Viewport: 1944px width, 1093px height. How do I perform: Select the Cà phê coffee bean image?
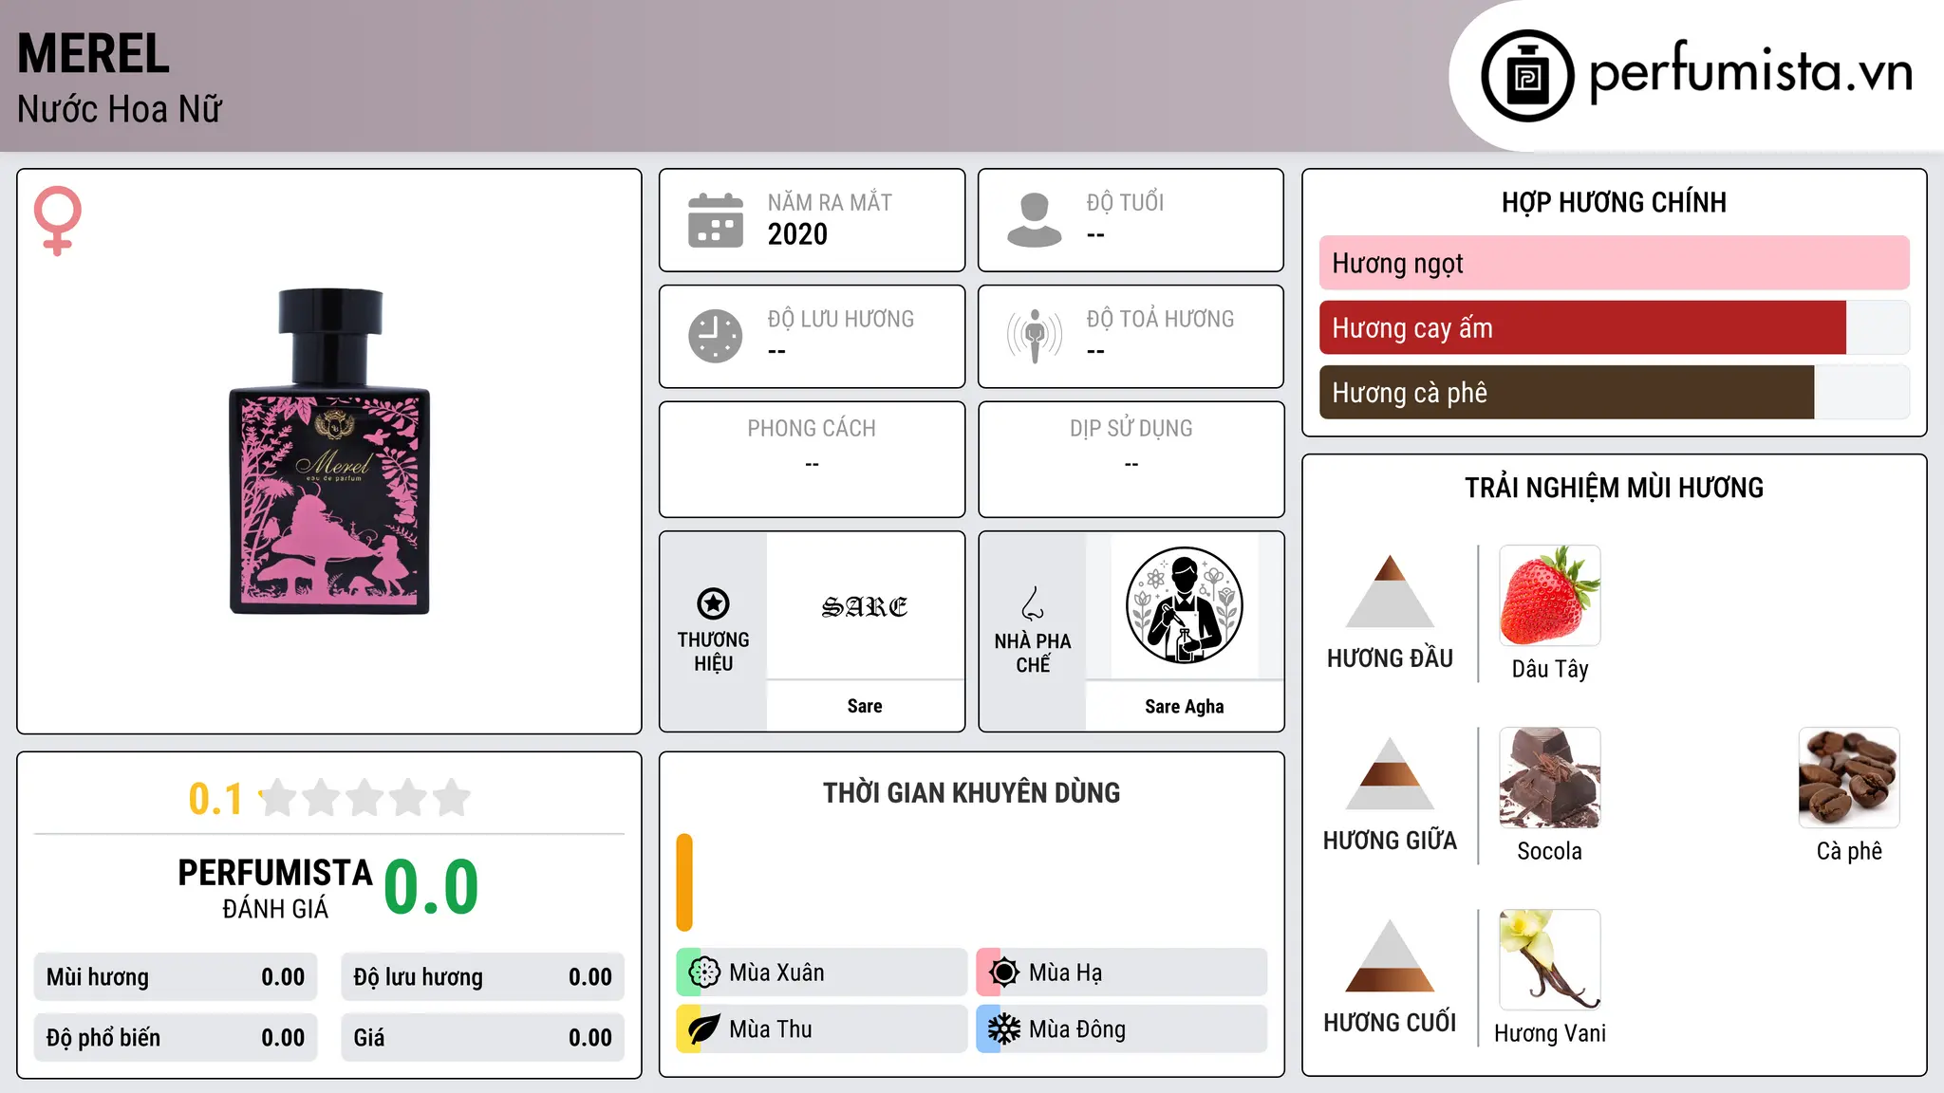pyautogui.click(x=1849, y=778)
